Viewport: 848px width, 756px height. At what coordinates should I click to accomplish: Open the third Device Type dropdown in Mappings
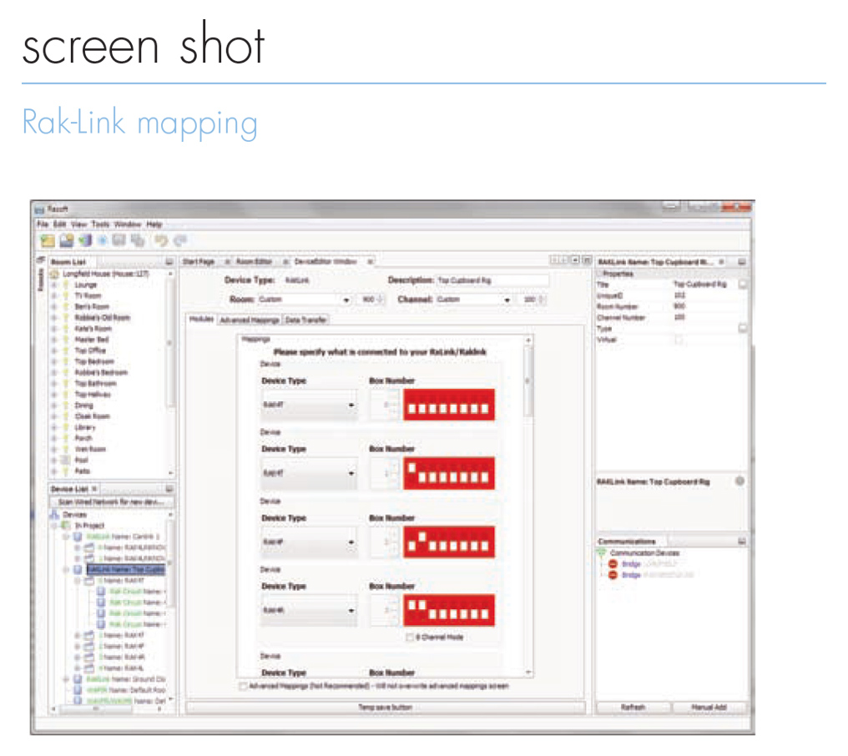click(309, 542)
